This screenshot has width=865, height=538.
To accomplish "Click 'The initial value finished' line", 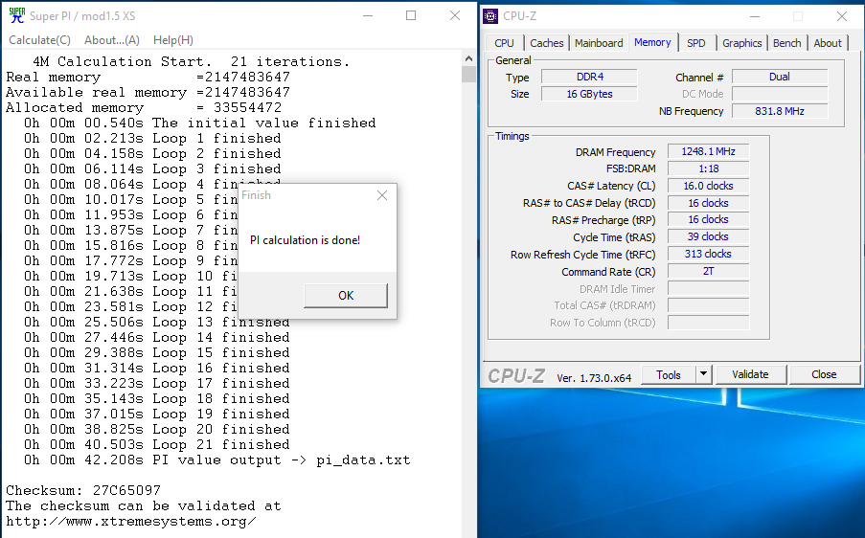I will click(199, 123).
